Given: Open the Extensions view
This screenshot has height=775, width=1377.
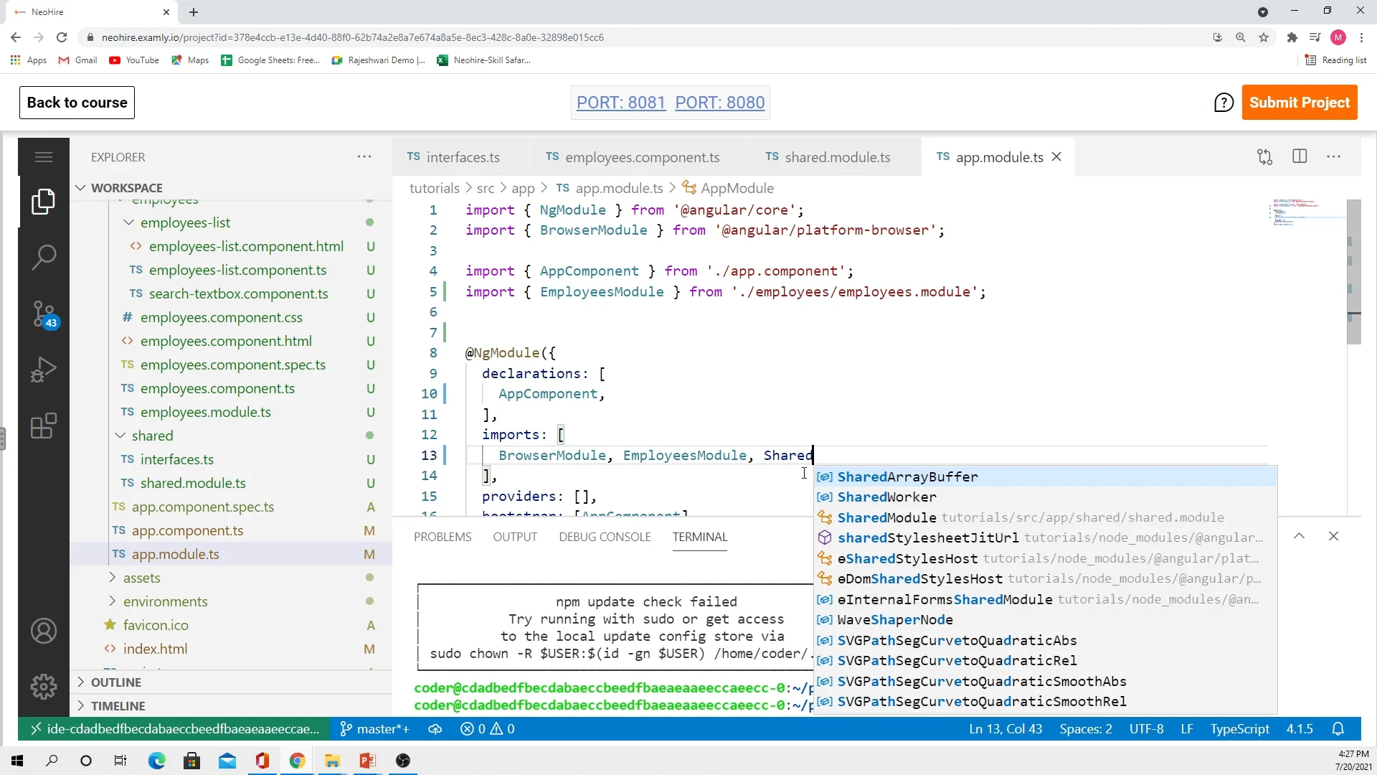Looking at the screenshot, I should coord(44,426).
